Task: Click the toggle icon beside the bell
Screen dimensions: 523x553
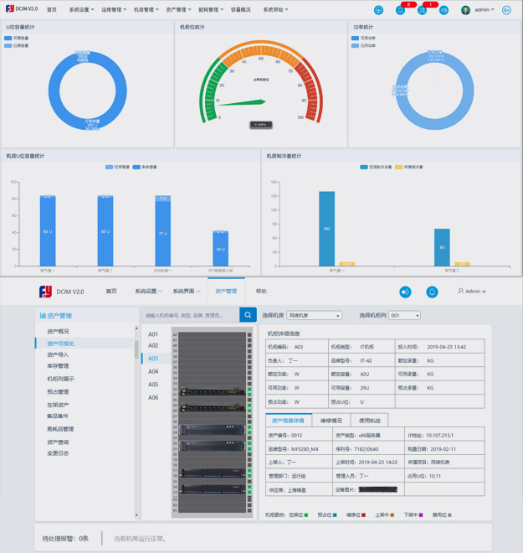Action: click(x=405, y=292)
